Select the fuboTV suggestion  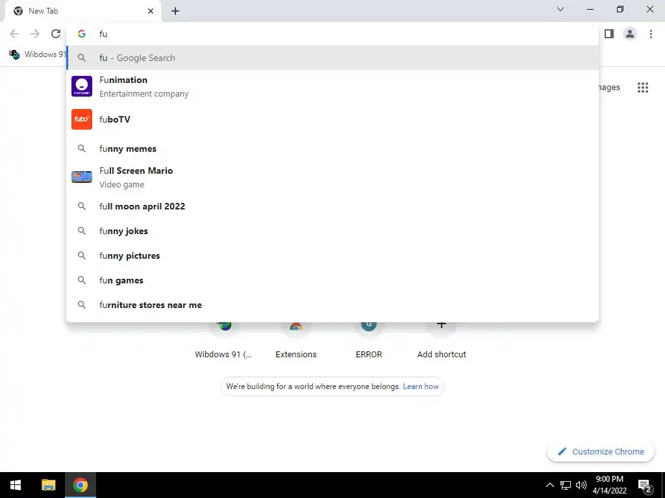click(x=332, y=119)
